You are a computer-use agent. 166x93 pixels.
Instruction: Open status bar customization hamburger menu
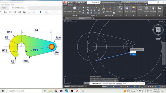pyautogui.click(x=164, y=87)
